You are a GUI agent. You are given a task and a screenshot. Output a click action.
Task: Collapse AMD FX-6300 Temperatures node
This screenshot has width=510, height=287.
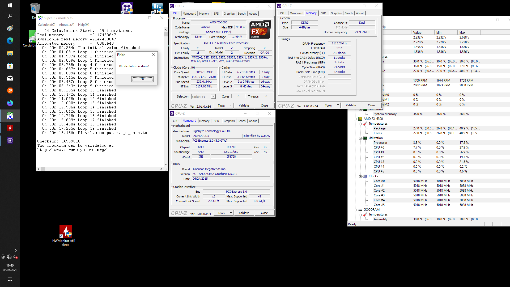tap(360, 124)
